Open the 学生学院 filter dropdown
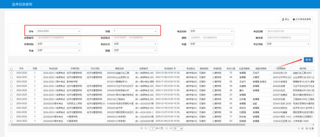Viewport: 320px width, 137px height. [288, 44]
